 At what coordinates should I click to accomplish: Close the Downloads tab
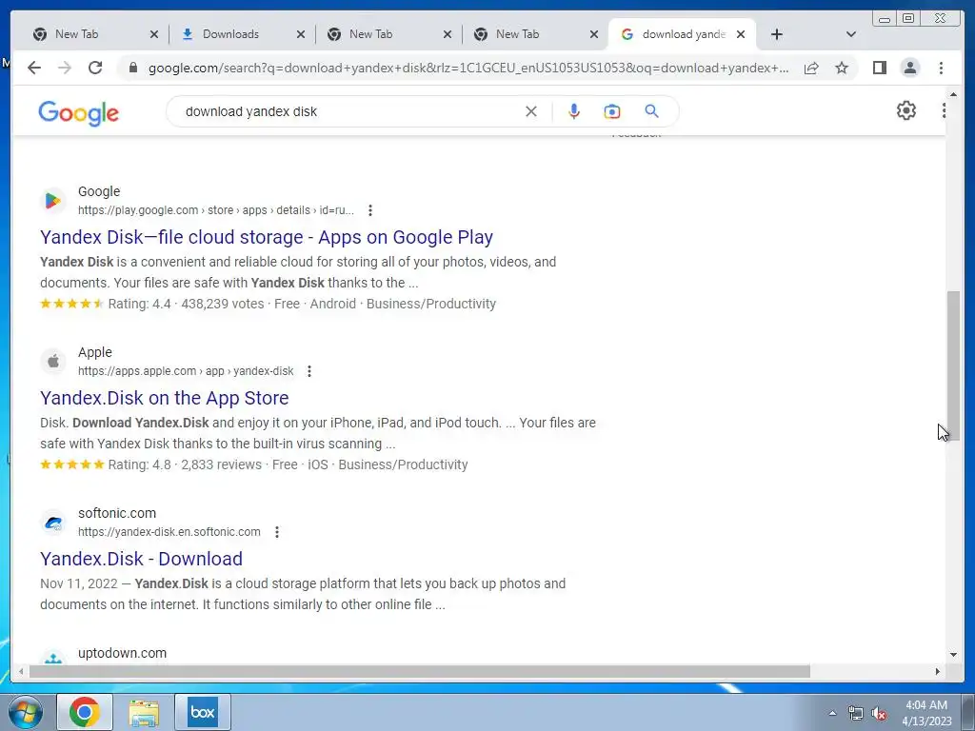click(x=301, y=34)
